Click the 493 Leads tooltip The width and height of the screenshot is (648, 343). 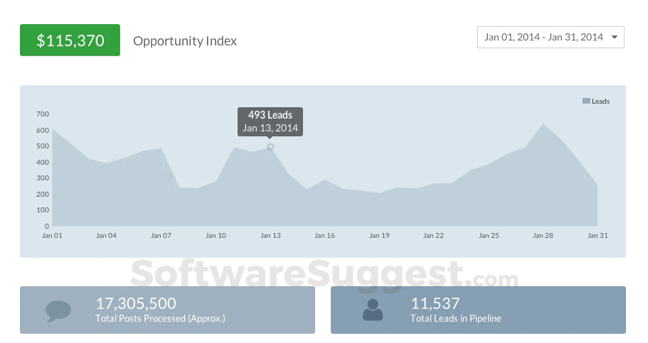pos(270,121)
